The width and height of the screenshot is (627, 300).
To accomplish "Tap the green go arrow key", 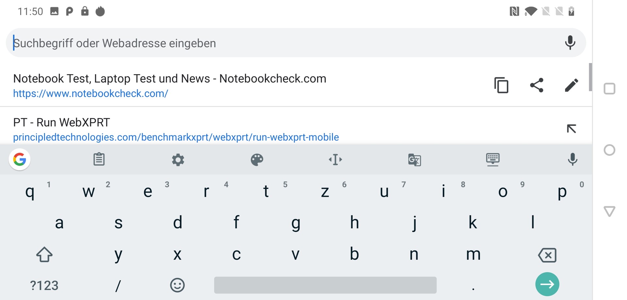I will 547,284.
